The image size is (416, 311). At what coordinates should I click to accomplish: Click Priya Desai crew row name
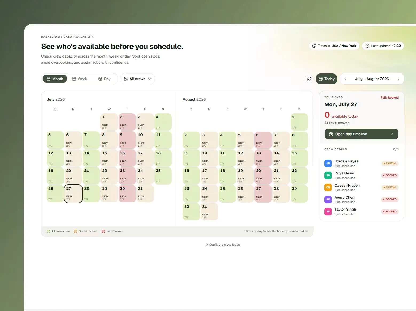(x=344, y=173)
